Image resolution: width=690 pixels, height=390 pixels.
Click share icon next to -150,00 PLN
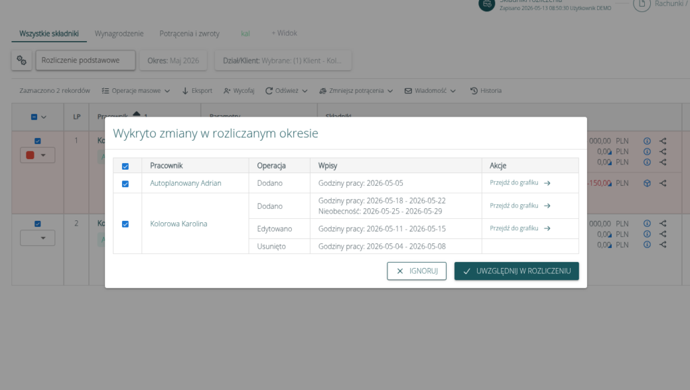pos(663,183)
